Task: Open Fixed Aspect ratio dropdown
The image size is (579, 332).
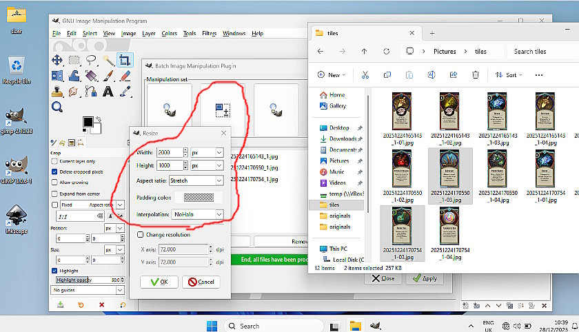Action: pos(120,205)
